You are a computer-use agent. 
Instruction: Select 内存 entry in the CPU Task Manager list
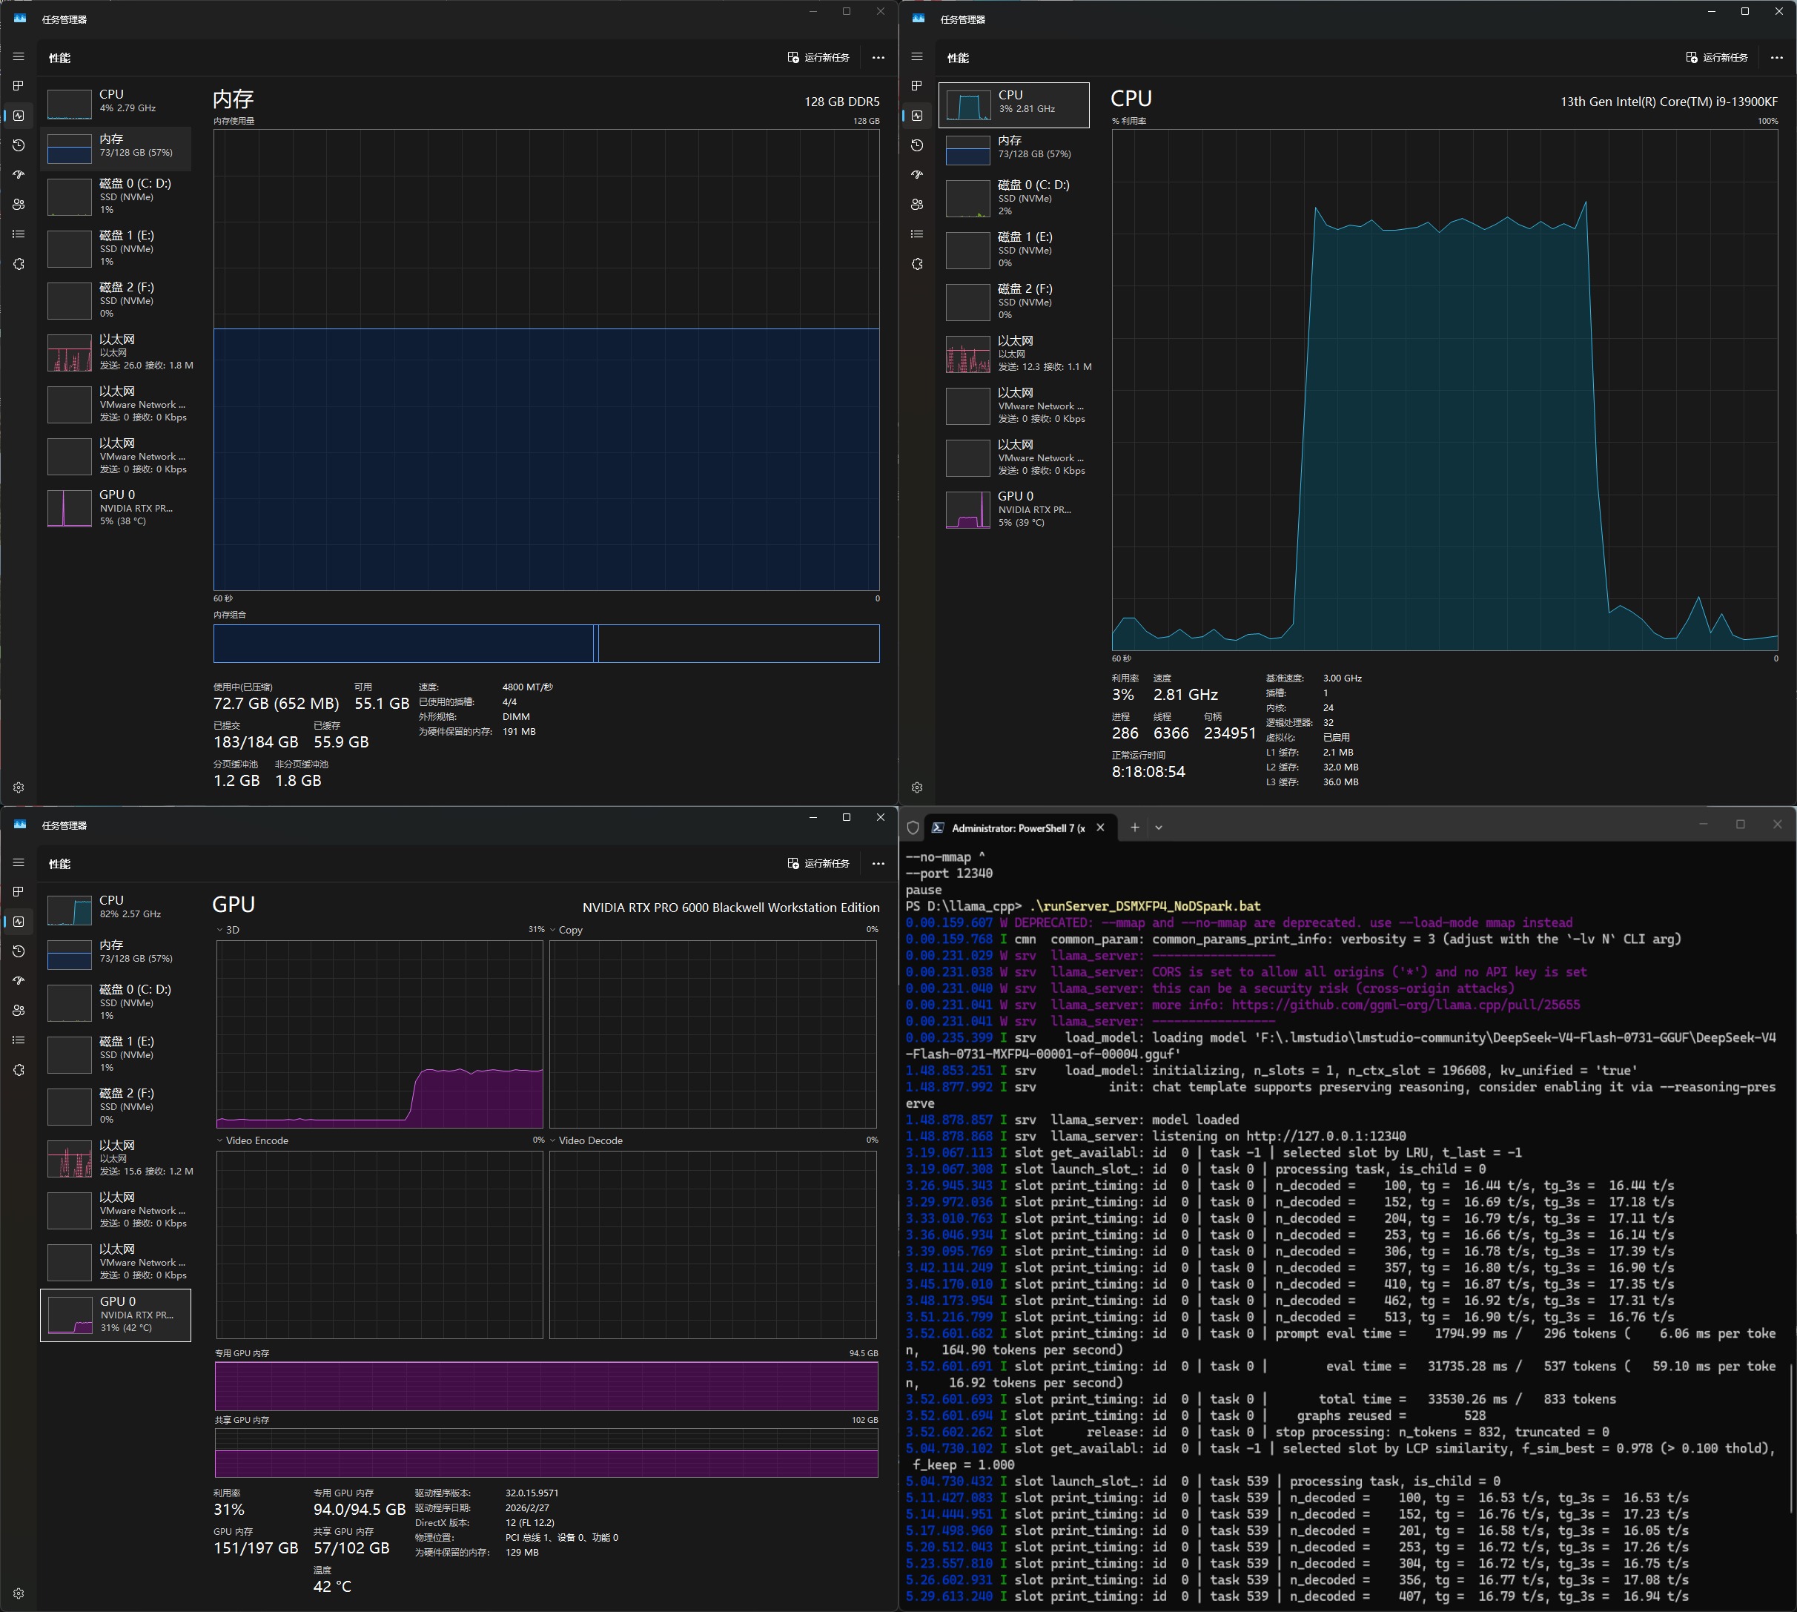click(1014, 150)
